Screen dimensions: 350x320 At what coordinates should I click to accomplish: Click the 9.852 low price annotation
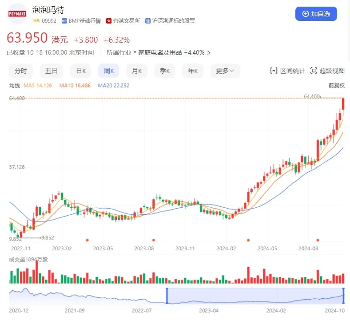click(x=48, y=238)
